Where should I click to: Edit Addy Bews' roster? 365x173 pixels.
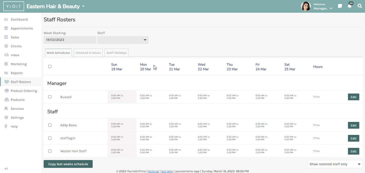354,125
